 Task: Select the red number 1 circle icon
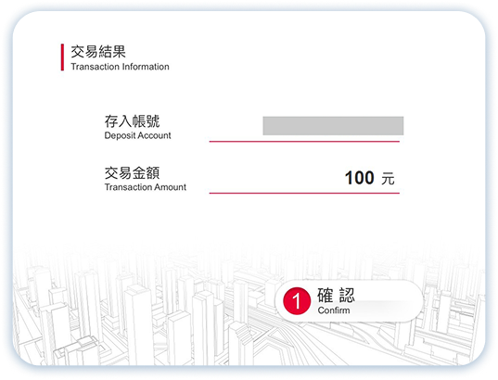tap(297, 301)
